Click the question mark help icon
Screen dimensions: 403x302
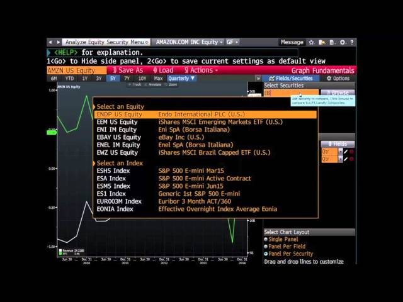tap(352, 42)
